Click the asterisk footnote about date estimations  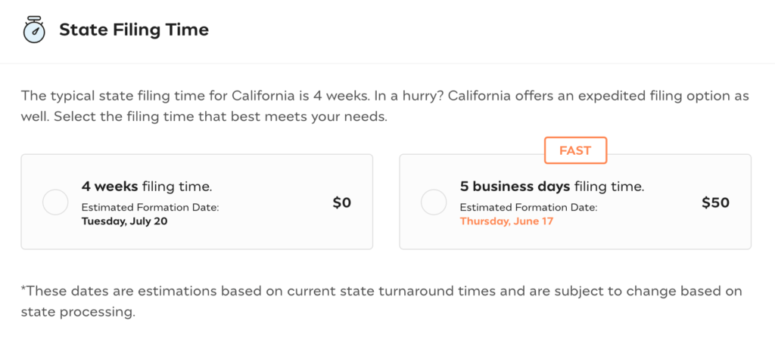pyautogui.click(x=381, y=301)
